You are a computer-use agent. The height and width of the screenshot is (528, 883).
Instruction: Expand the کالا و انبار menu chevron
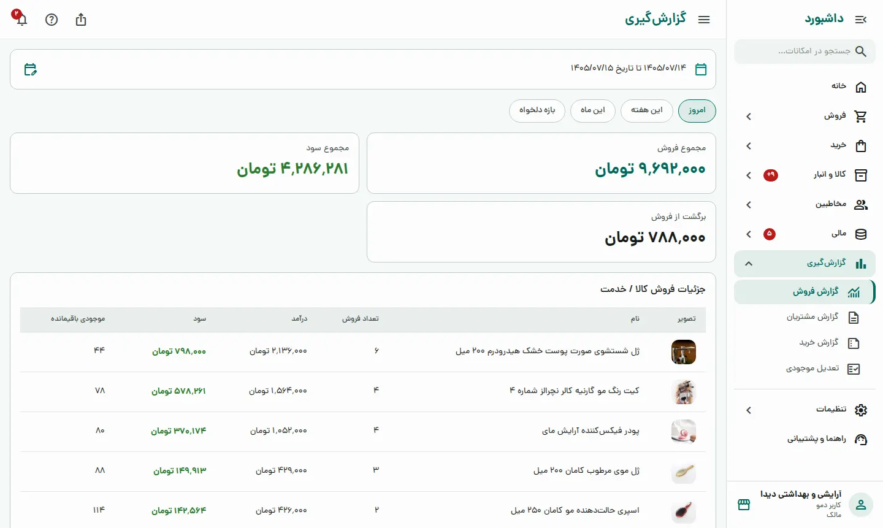(x=749, y=175)
